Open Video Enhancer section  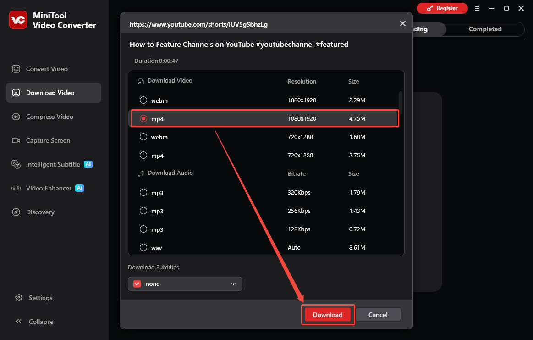click(54, 188)
